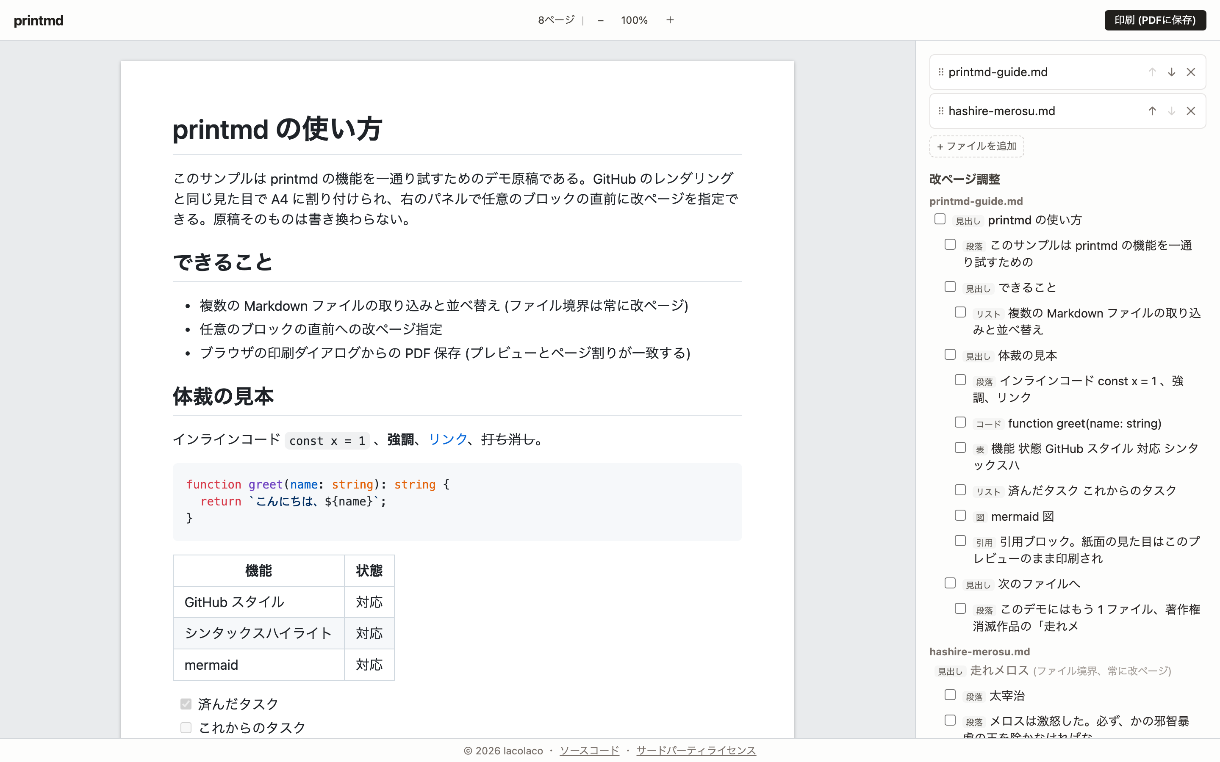
Task: Click the printmd-guide.md group label under 改ページ調整
Action: click(x=976, y=201)
